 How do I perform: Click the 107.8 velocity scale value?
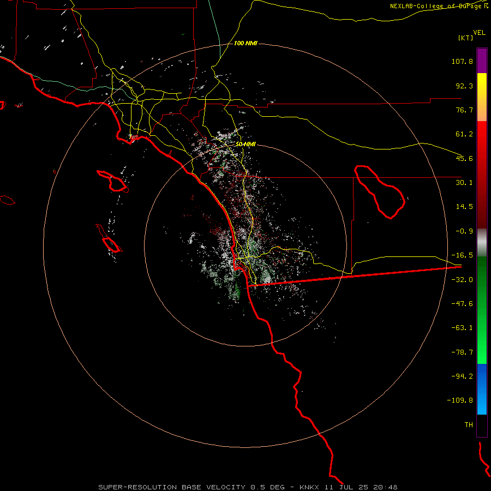462,61
